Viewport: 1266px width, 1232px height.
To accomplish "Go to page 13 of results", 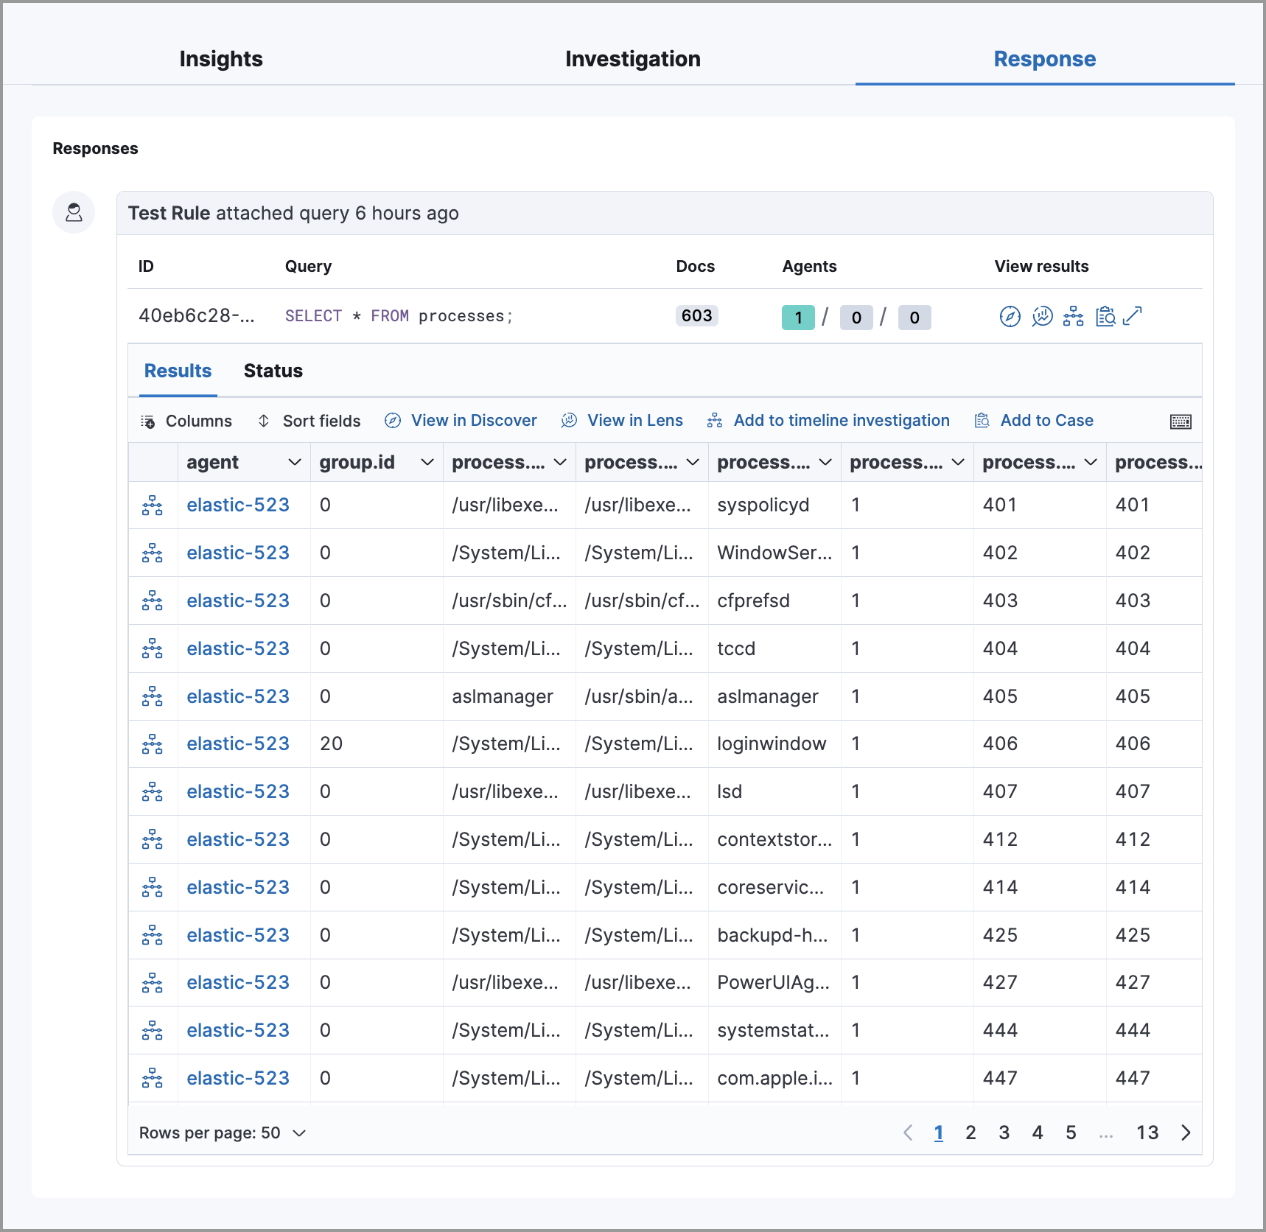I will [x=1147, y=1133].
